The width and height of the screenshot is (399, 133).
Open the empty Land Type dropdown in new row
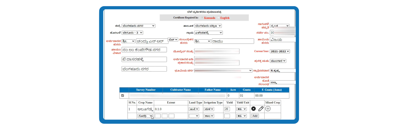(194, 116)
